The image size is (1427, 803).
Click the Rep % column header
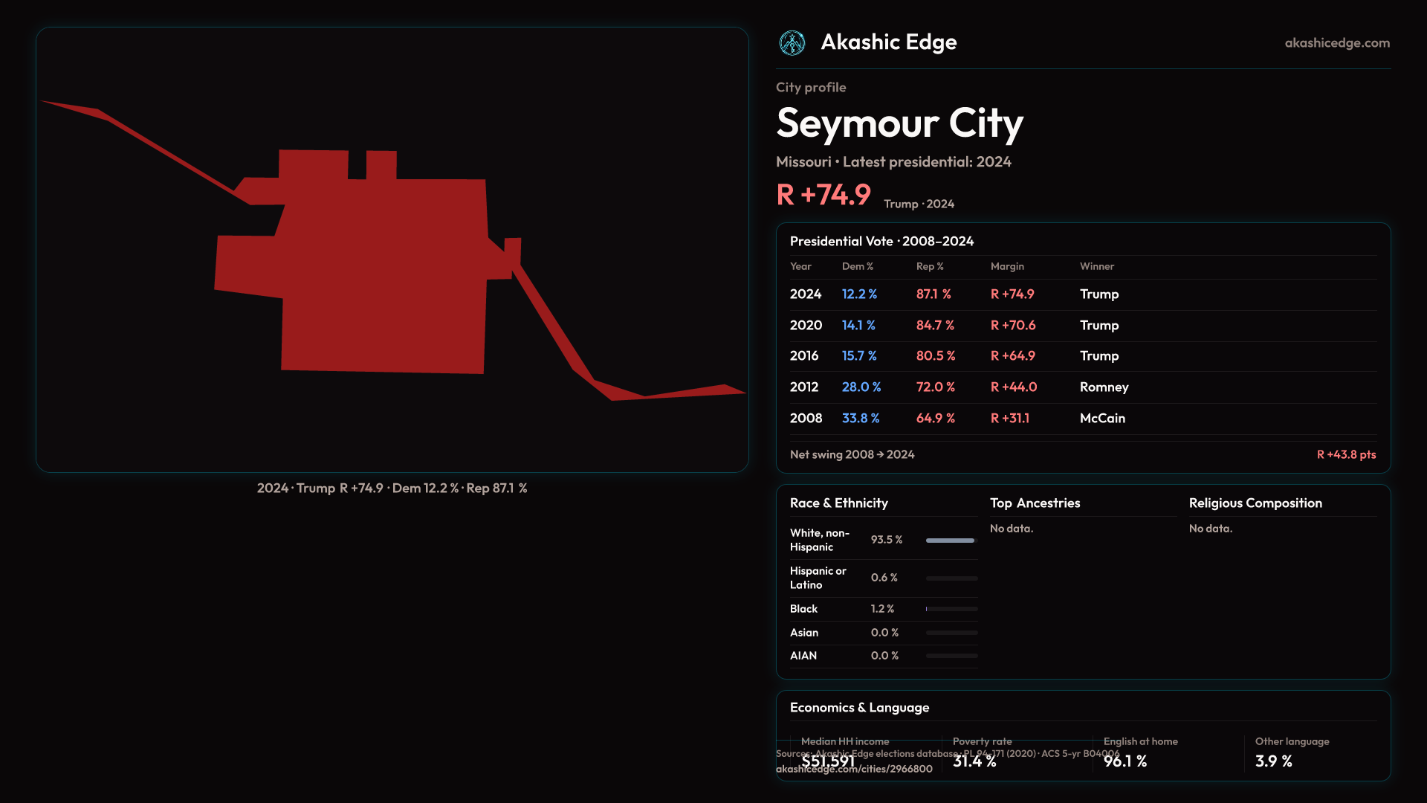click(929, 266)
